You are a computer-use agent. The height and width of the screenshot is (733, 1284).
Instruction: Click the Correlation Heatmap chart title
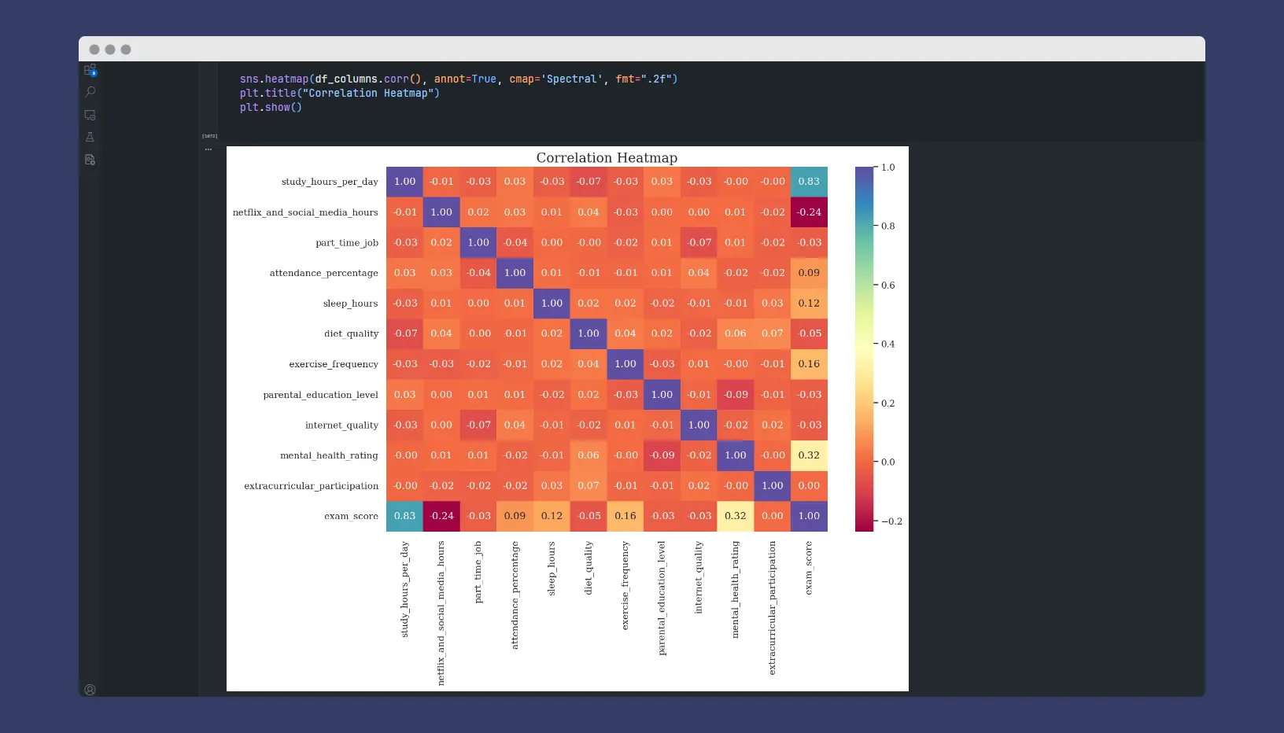click(607, 158)
